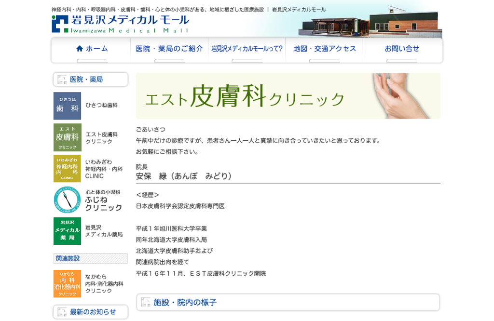Image resolution: width=494 pixels, height=321 pixels.
Task: Click the director name 安保 緑
Action: pyautogui.click(x=184, y=176)
